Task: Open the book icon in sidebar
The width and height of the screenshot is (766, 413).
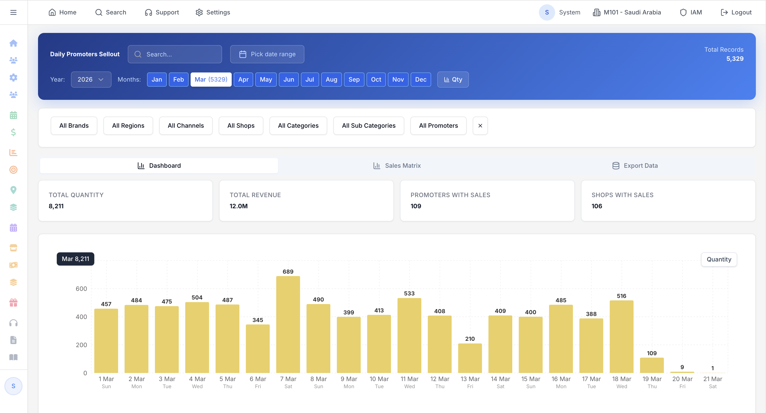Action: [x=13, y=357]
